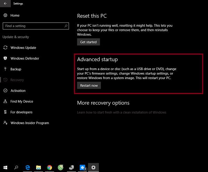Go to Settings Home

pos(15,16)
